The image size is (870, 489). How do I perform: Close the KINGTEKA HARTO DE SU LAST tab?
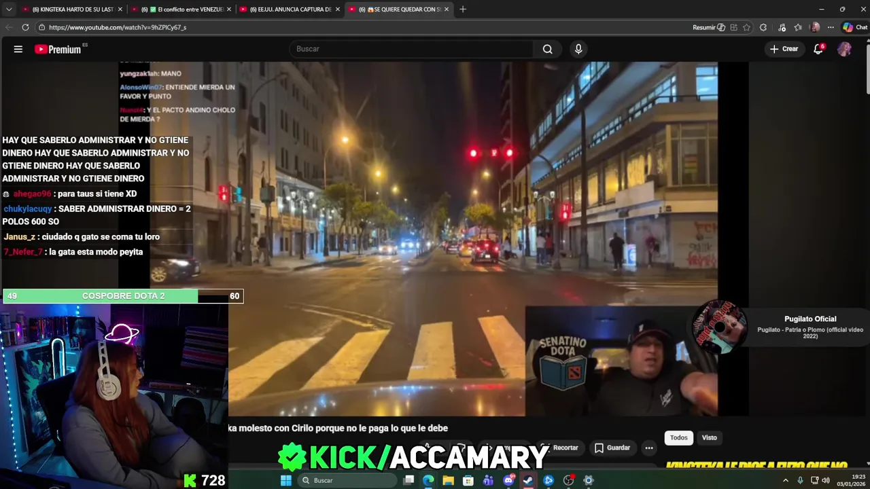pyautogui.click(x=120, y=9)
